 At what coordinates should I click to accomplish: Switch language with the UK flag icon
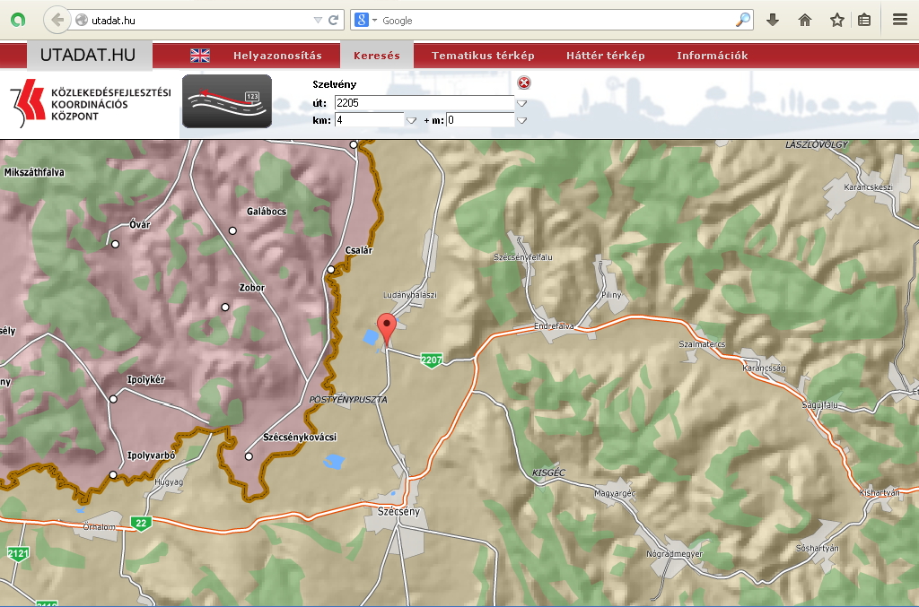click(x=200, y=56)
